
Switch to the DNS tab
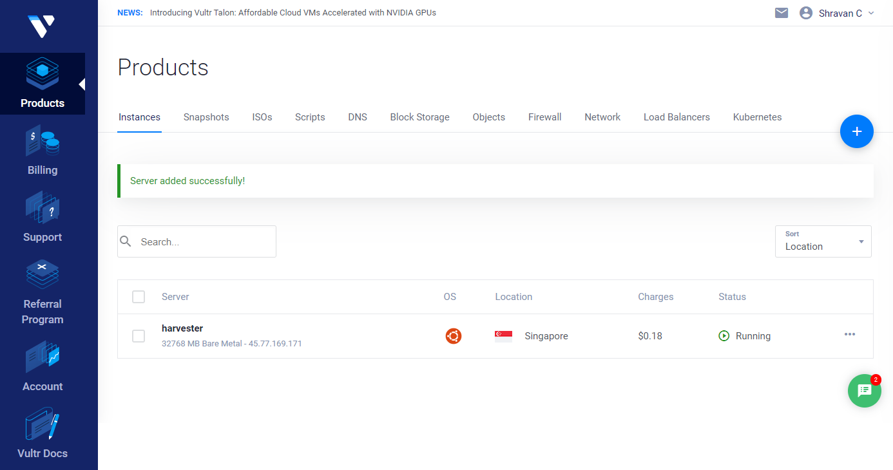[x=358, y=117]
